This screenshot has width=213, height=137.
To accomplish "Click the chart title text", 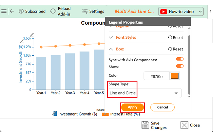I will point(93,23).
